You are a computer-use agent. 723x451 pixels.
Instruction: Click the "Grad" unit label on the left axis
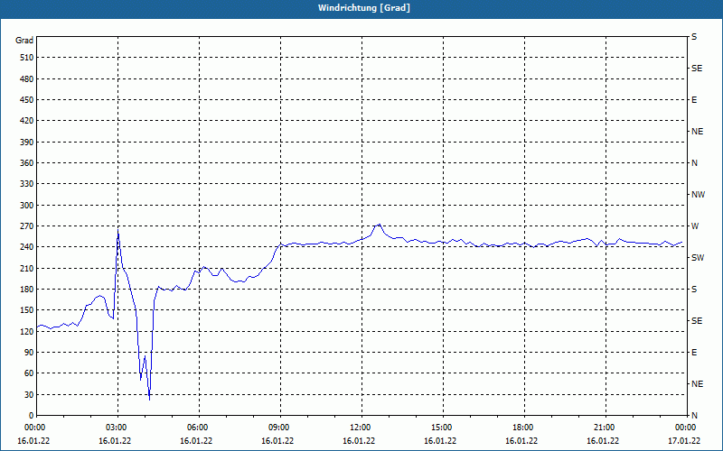[24, 41]
